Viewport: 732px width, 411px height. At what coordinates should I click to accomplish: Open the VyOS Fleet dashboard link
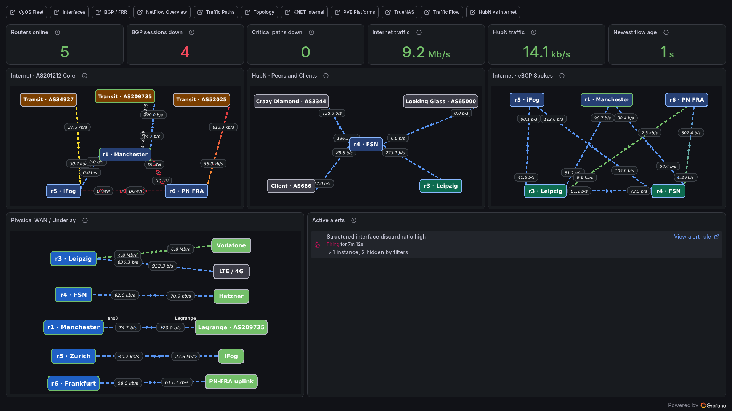point(26,12)
